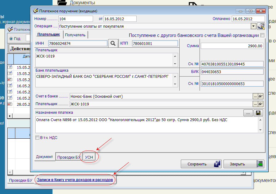This screenshot has width=276, height=194.
Task: Enable Поступление с другого банковского счета checkbox
Action: click(262, 35)
